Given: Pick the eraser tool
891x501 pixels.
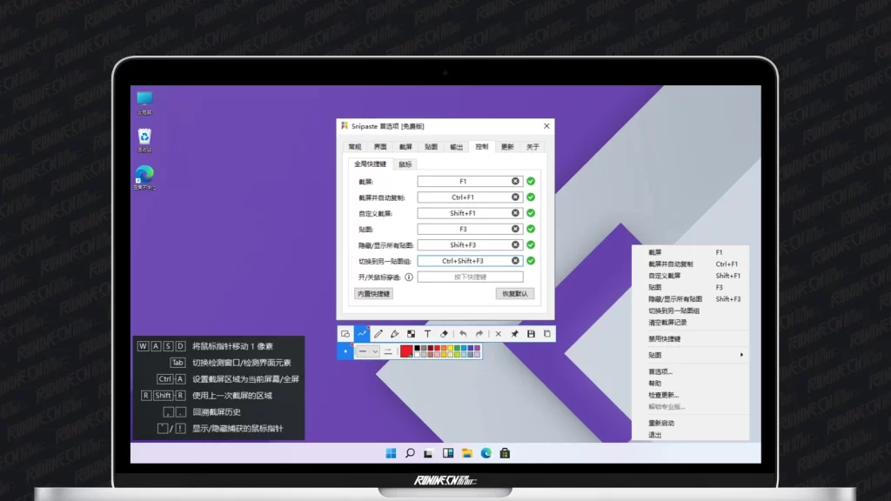Looking at the screenshot, I should pyautogui.click(x=444, y=334).
